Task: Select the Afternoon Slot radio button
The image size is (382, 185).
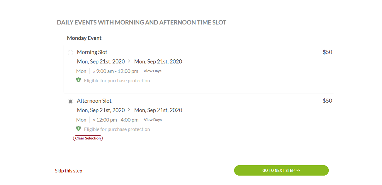Action: (x=71, y=101)
